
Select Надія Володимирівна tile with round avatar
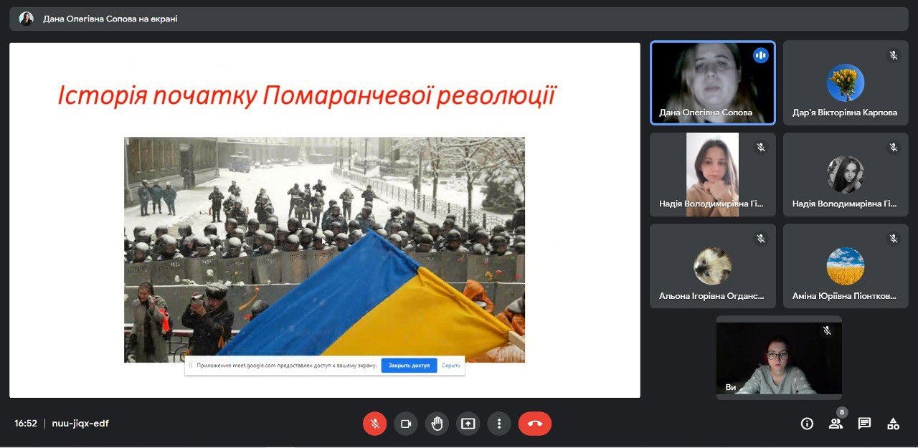click(846, 174)
